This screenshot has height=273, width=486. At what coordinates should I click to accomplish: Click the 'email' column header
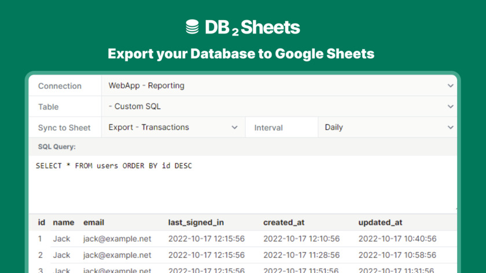(x=94, y=222)
